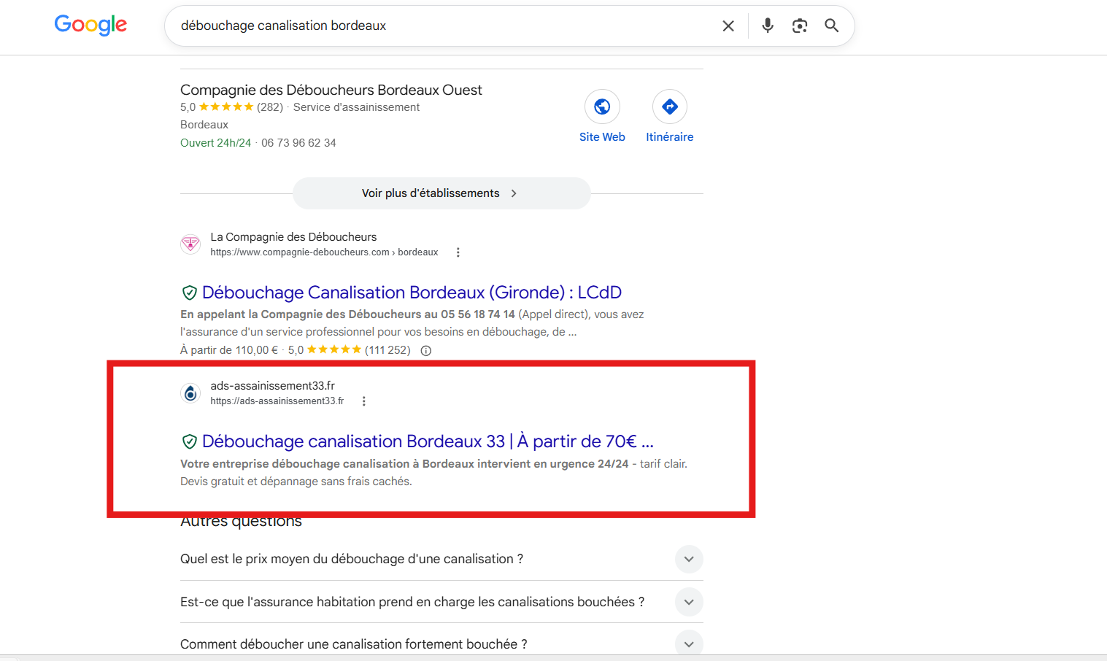Screen dimensions: 1107x661
Task: Click Voir plus d'établissements button
Action: pyautogui.click(x=441, y=193)
